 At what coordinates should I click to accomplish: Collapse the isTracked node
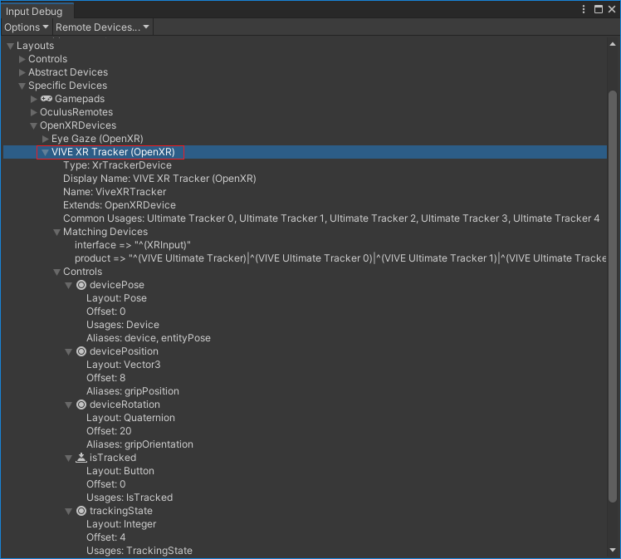click(x=69, y=458)
